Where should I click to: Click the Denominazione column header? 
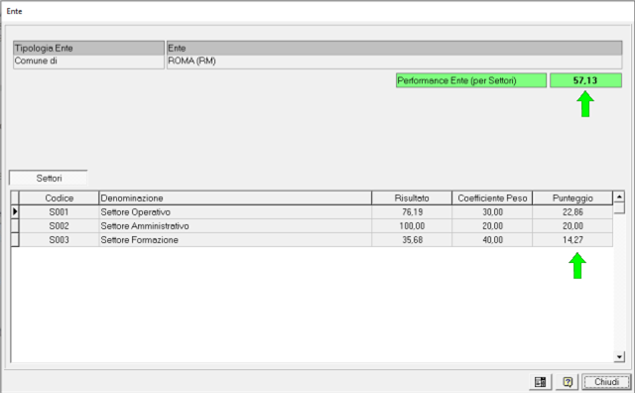[x=235, y=198]
